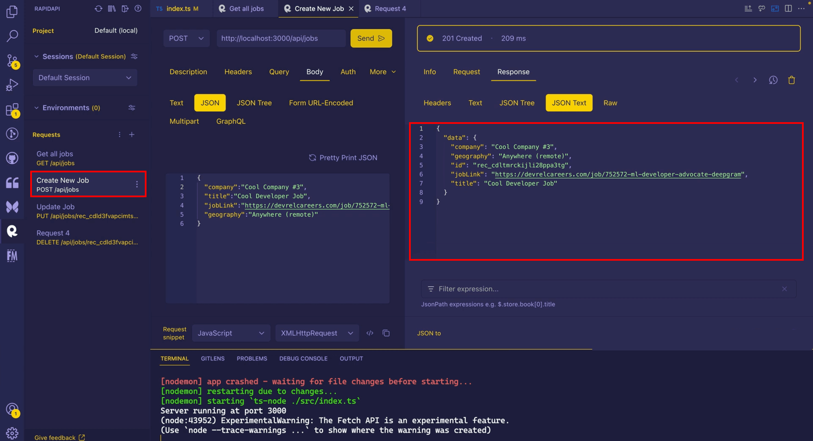
Task: Select JSON body type
Action: (210, 103)
